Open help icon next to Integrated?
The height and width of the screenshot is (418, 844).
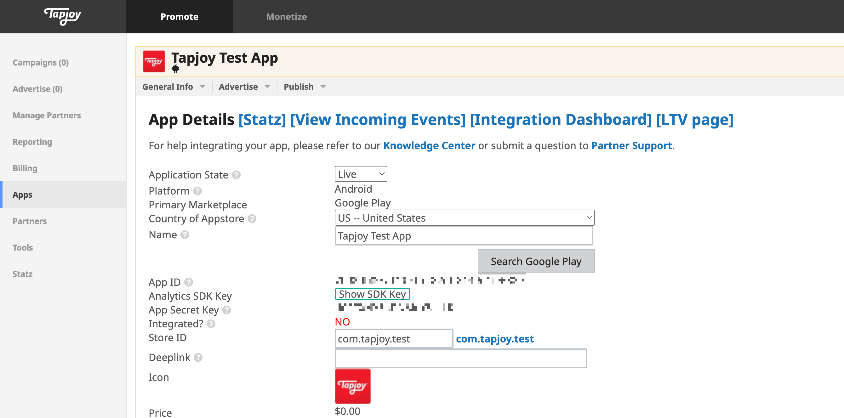211,324
